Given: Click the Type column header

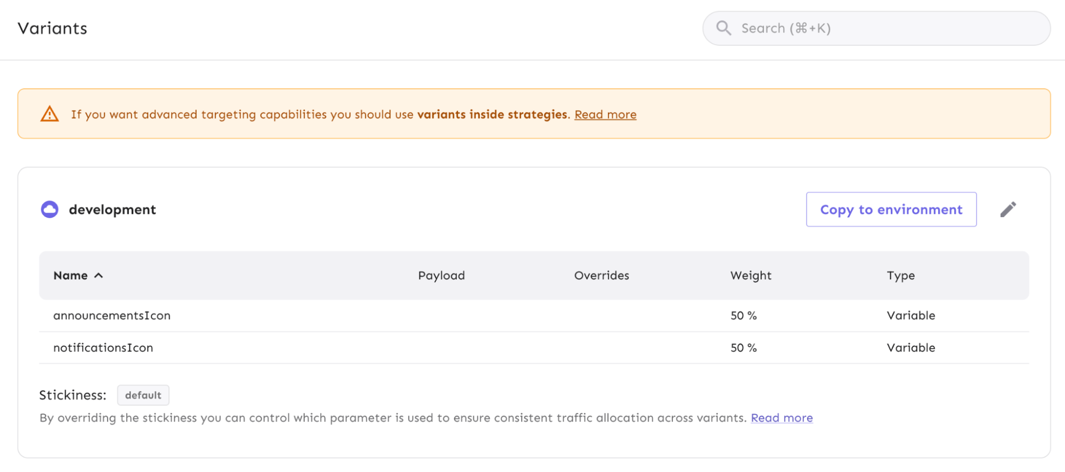Looking at the screenshot, I should click(900, 276).
